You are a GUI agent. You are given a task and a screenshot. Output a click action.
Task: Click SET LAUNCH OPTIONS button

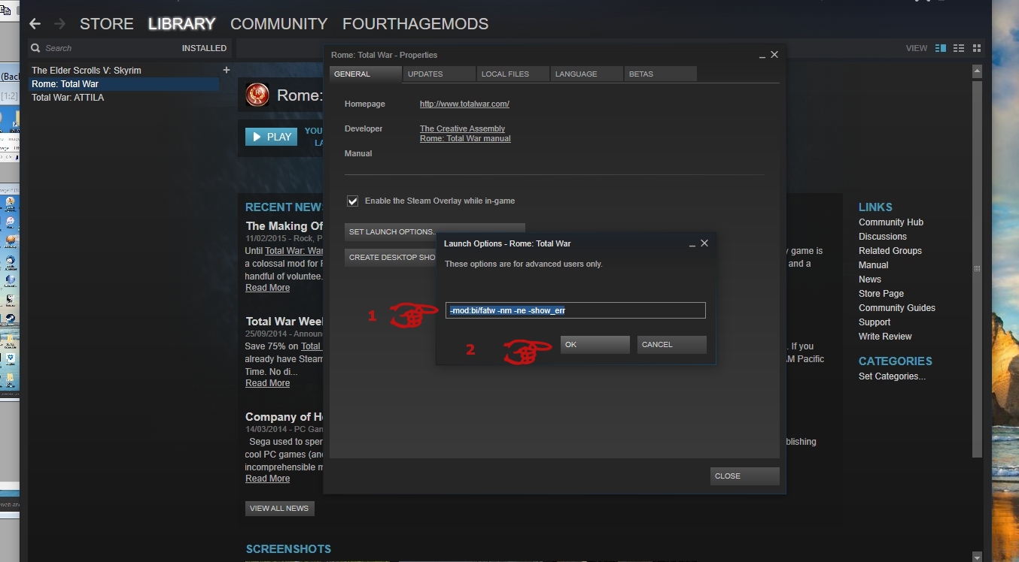coord(435,231)
